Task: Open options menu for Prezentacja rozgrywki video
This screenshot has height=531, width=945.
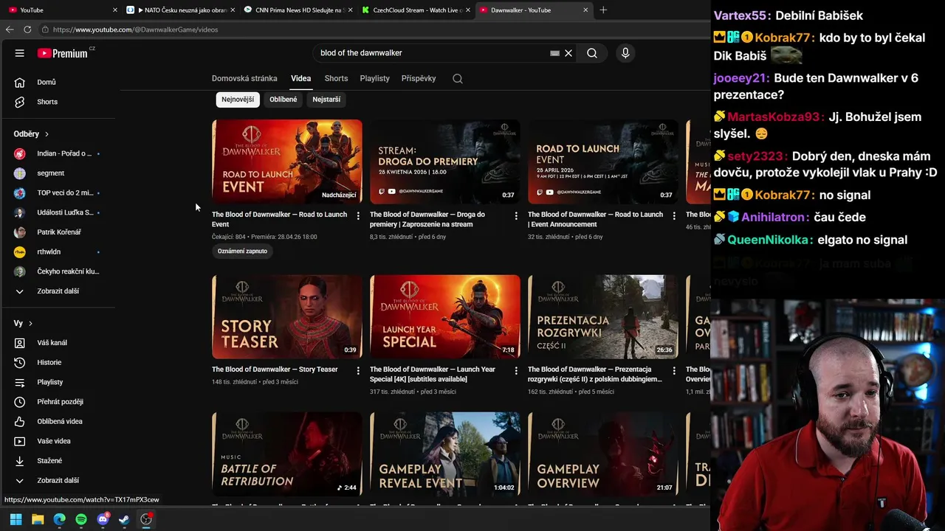Action: click(x=674, y=371)
